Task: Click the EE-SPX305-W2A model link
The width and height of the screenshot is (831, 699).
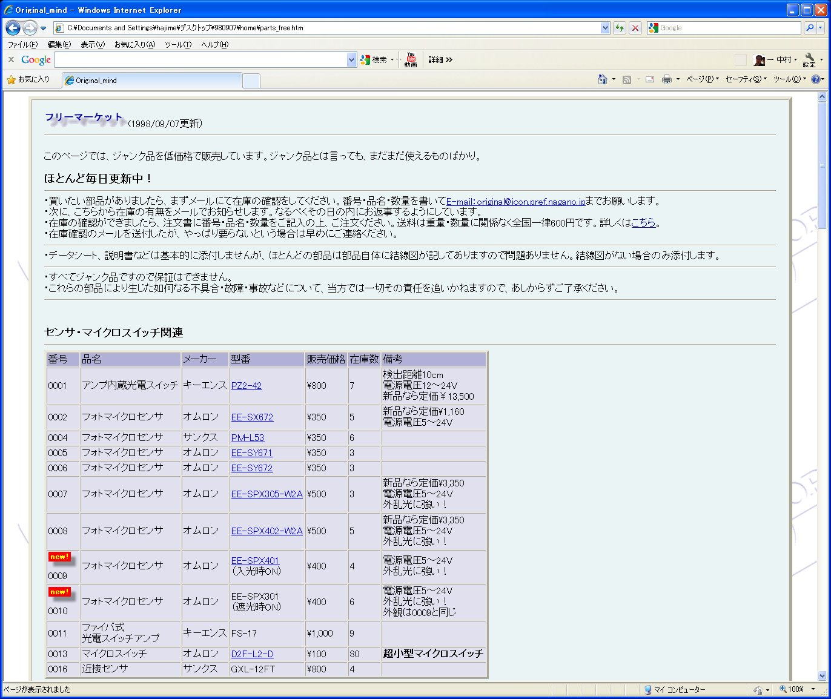Action: click(267, 494)
